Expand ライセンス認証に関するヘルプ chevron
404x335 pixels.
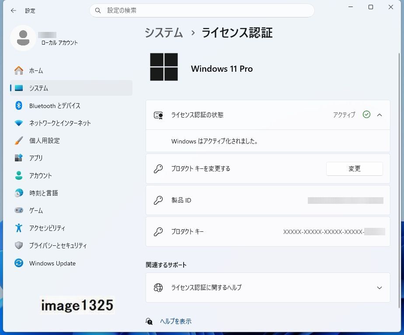380,288
